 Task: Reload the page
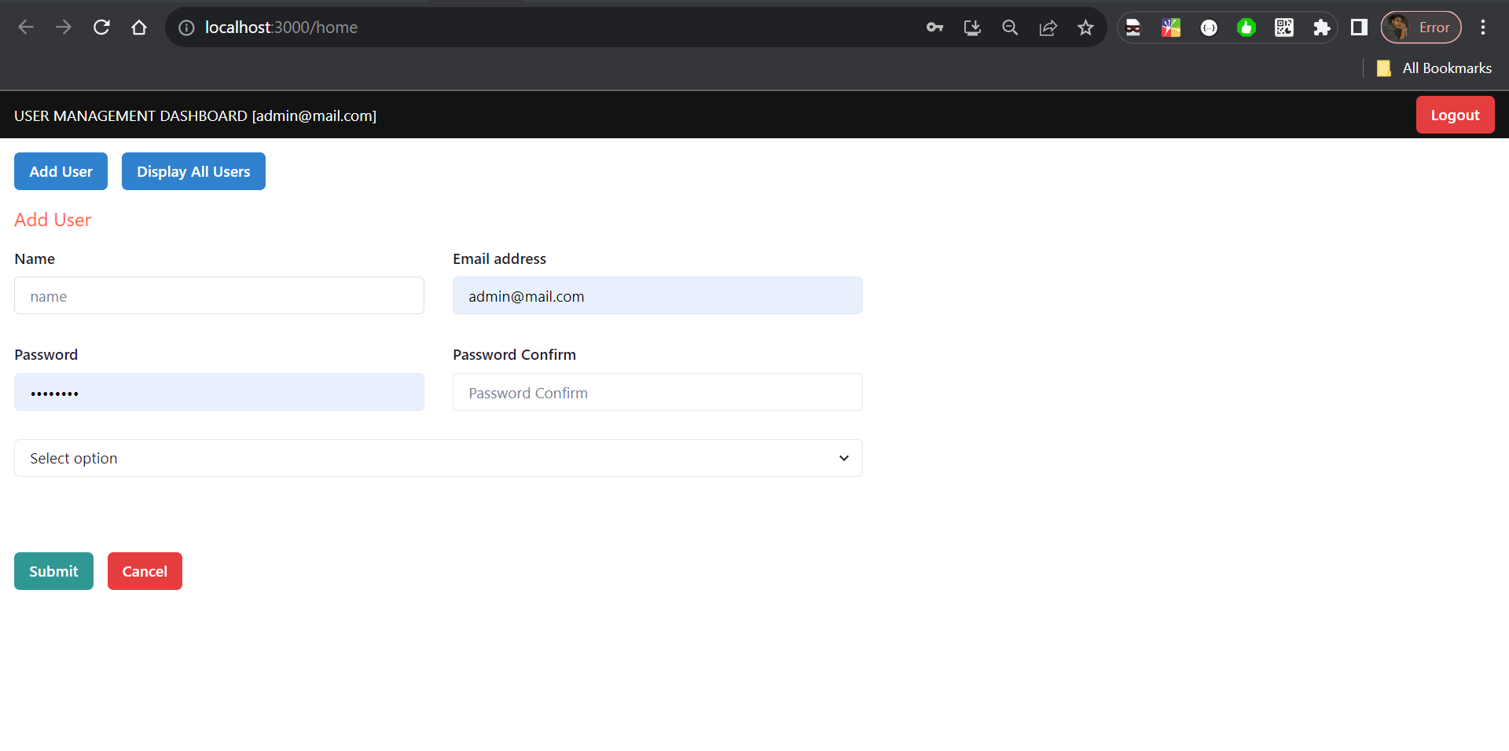[x=101, y=27]
